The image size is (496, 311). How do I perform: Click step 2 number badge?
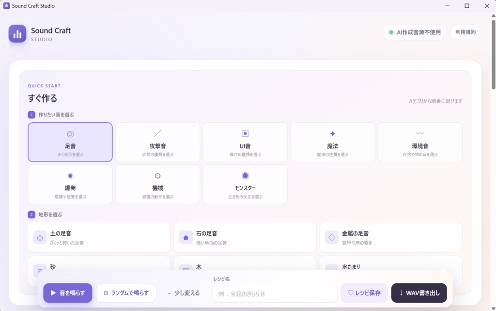tap(31, 214)
